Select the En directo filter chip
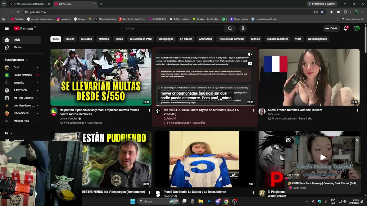 click(186, 39)
